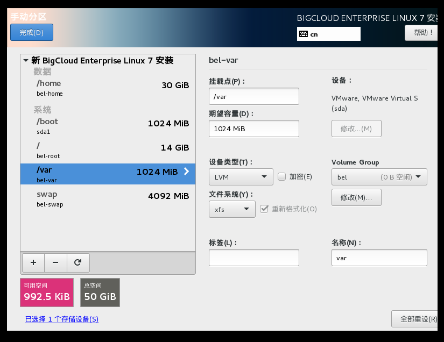
Task: Click the 4092 MiB size of swap
Action: 168,196
